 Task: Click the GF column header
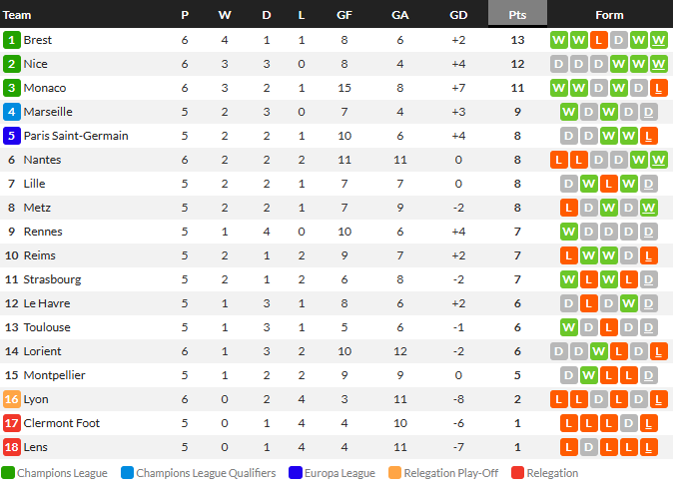(344, 15)
